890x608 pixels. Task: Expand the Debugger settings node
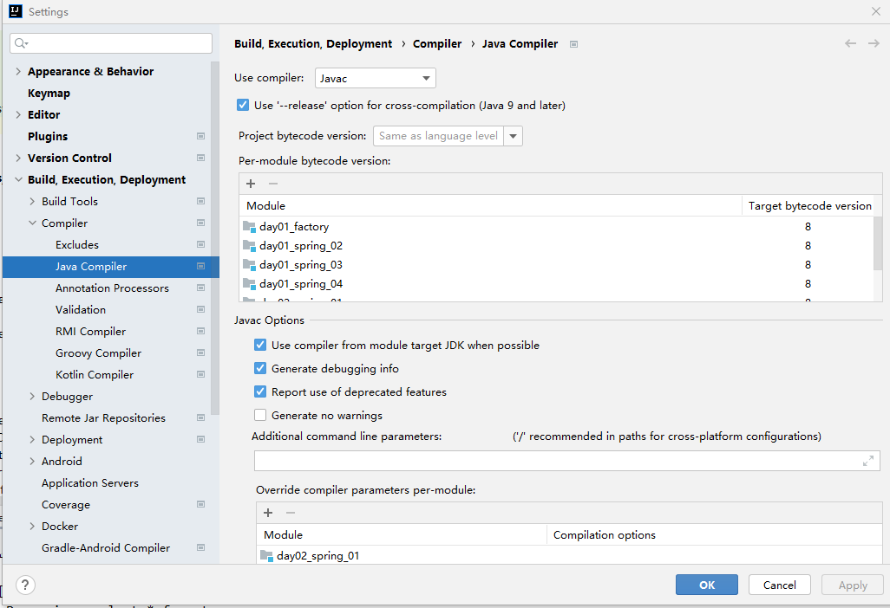tap(32, 397)
